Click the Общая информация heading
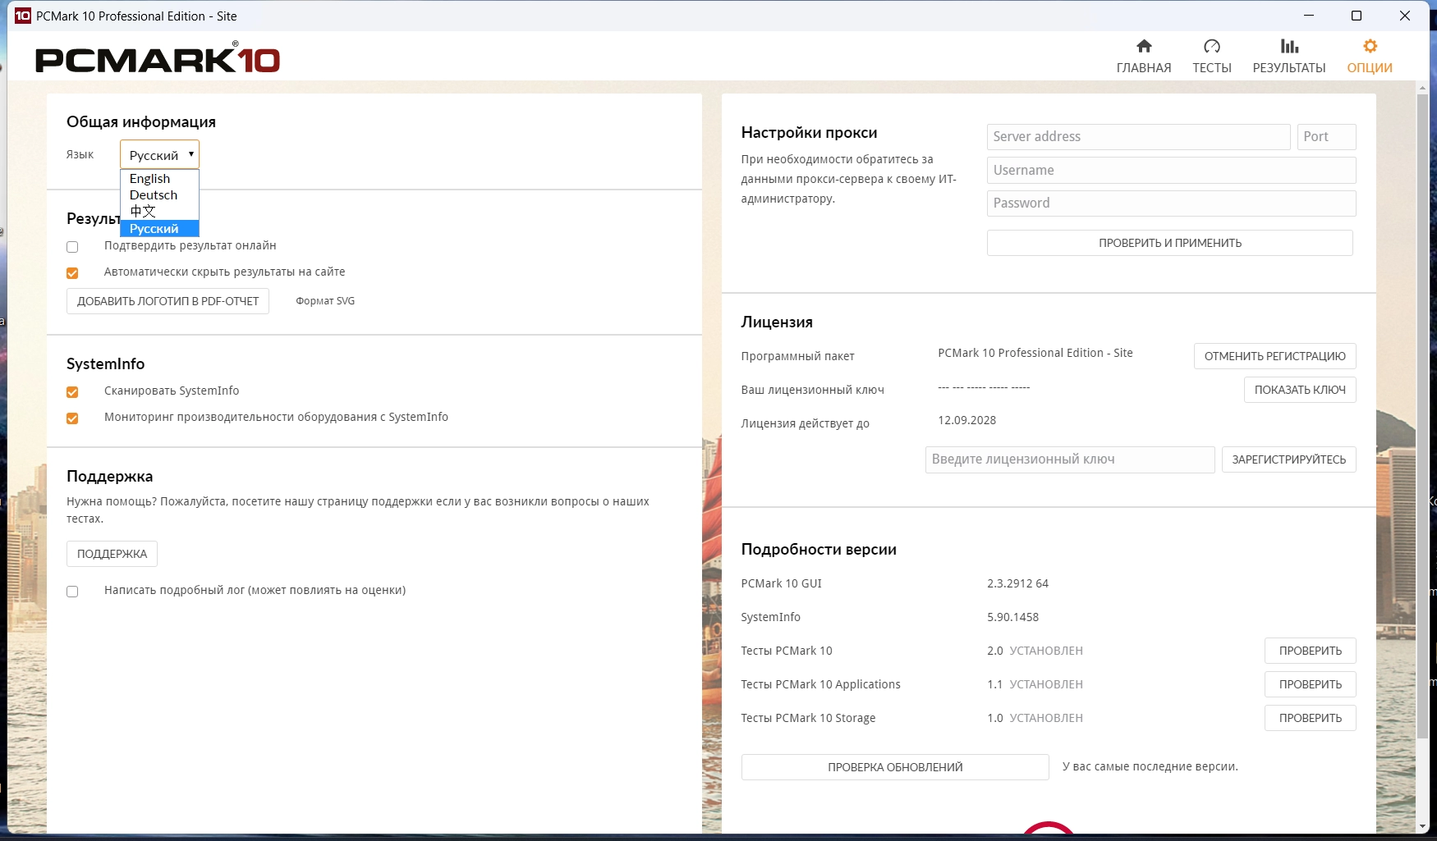This screenshot has width=1437, height=841. 141,122
